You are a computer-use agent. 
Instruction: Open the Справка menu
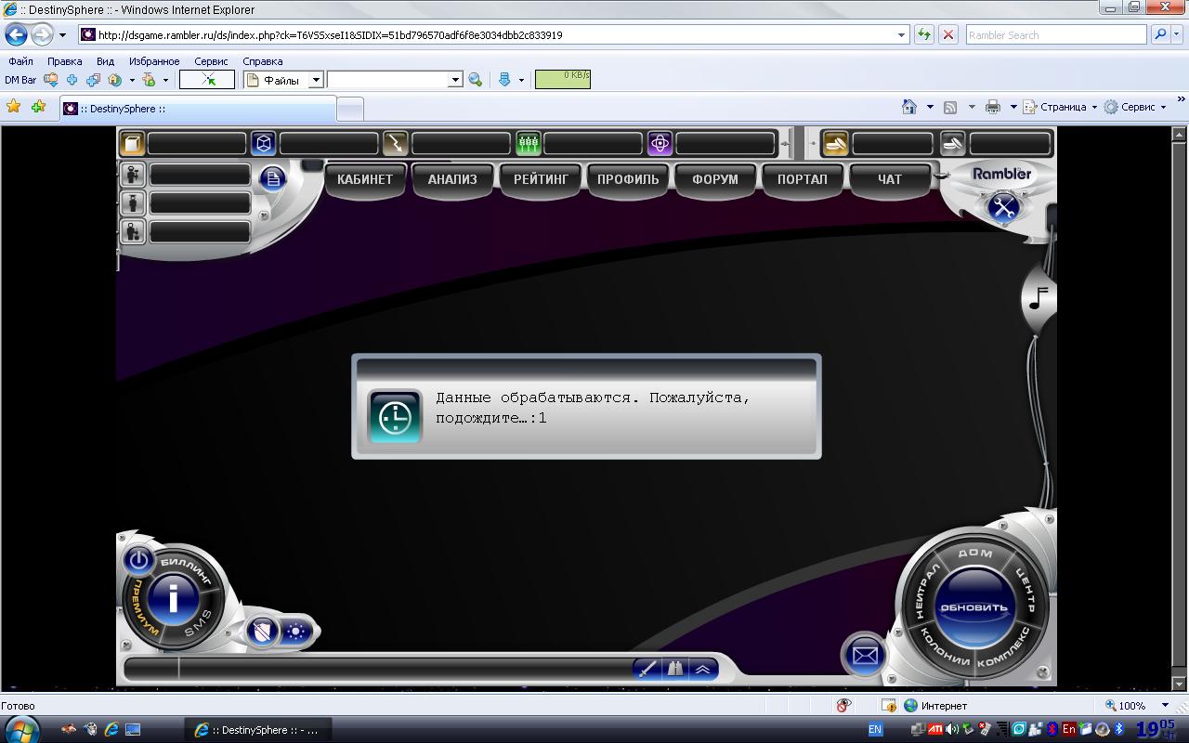[x=262, y=61]
